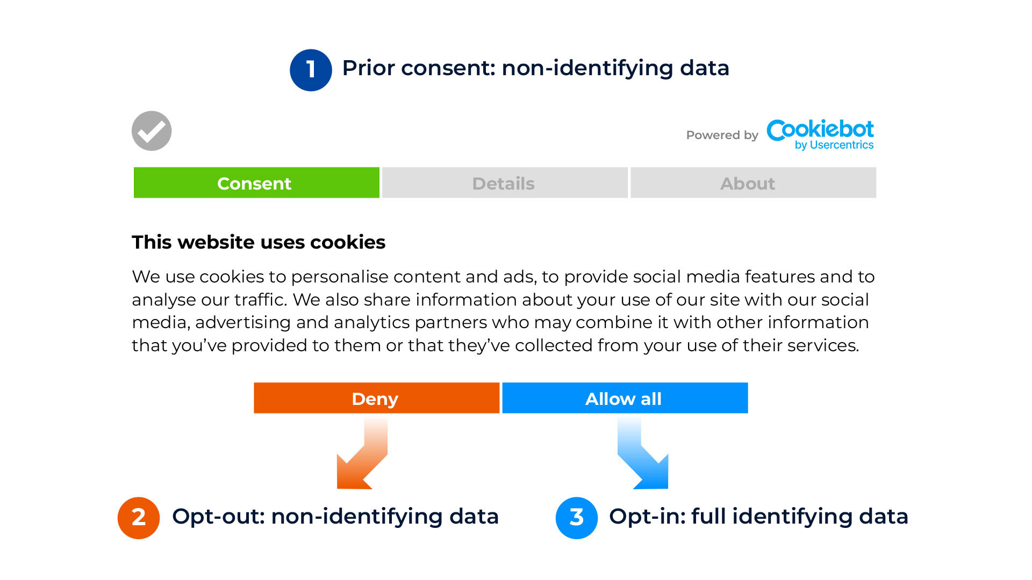This screenshot has height=580, width=1032.
Task: Click the orange arrow below Deny
Action: click(362, 454)
